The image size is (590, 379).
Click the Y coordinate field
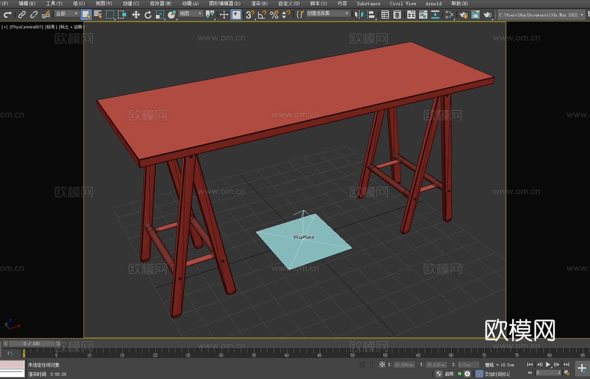click(436, 365)
